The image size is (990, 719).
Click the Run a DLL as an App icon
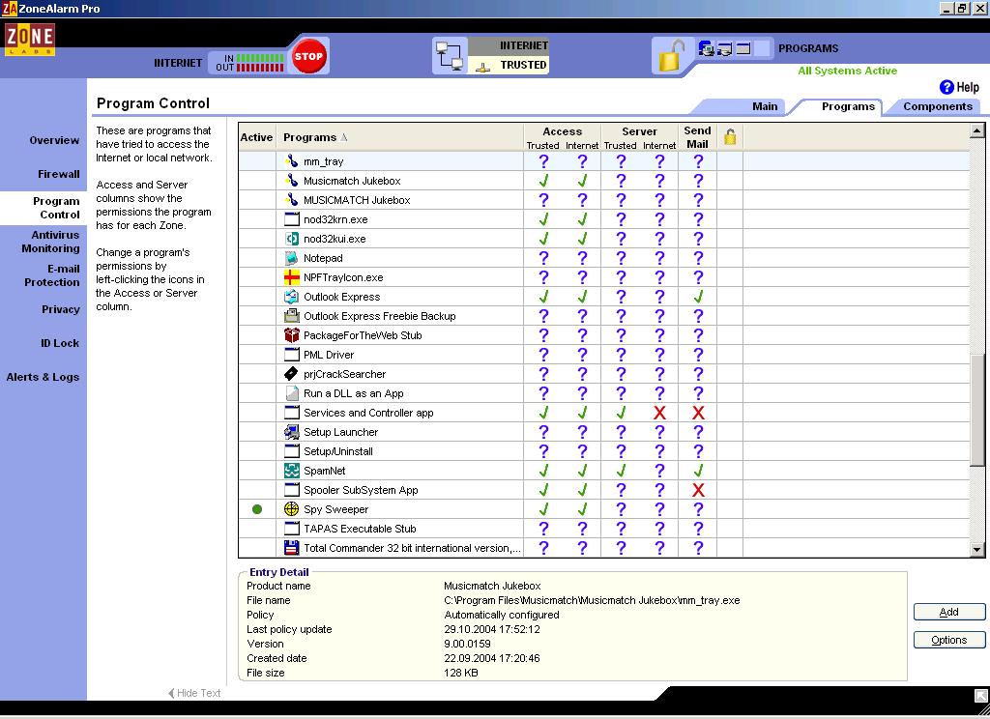tap(291, 393)
